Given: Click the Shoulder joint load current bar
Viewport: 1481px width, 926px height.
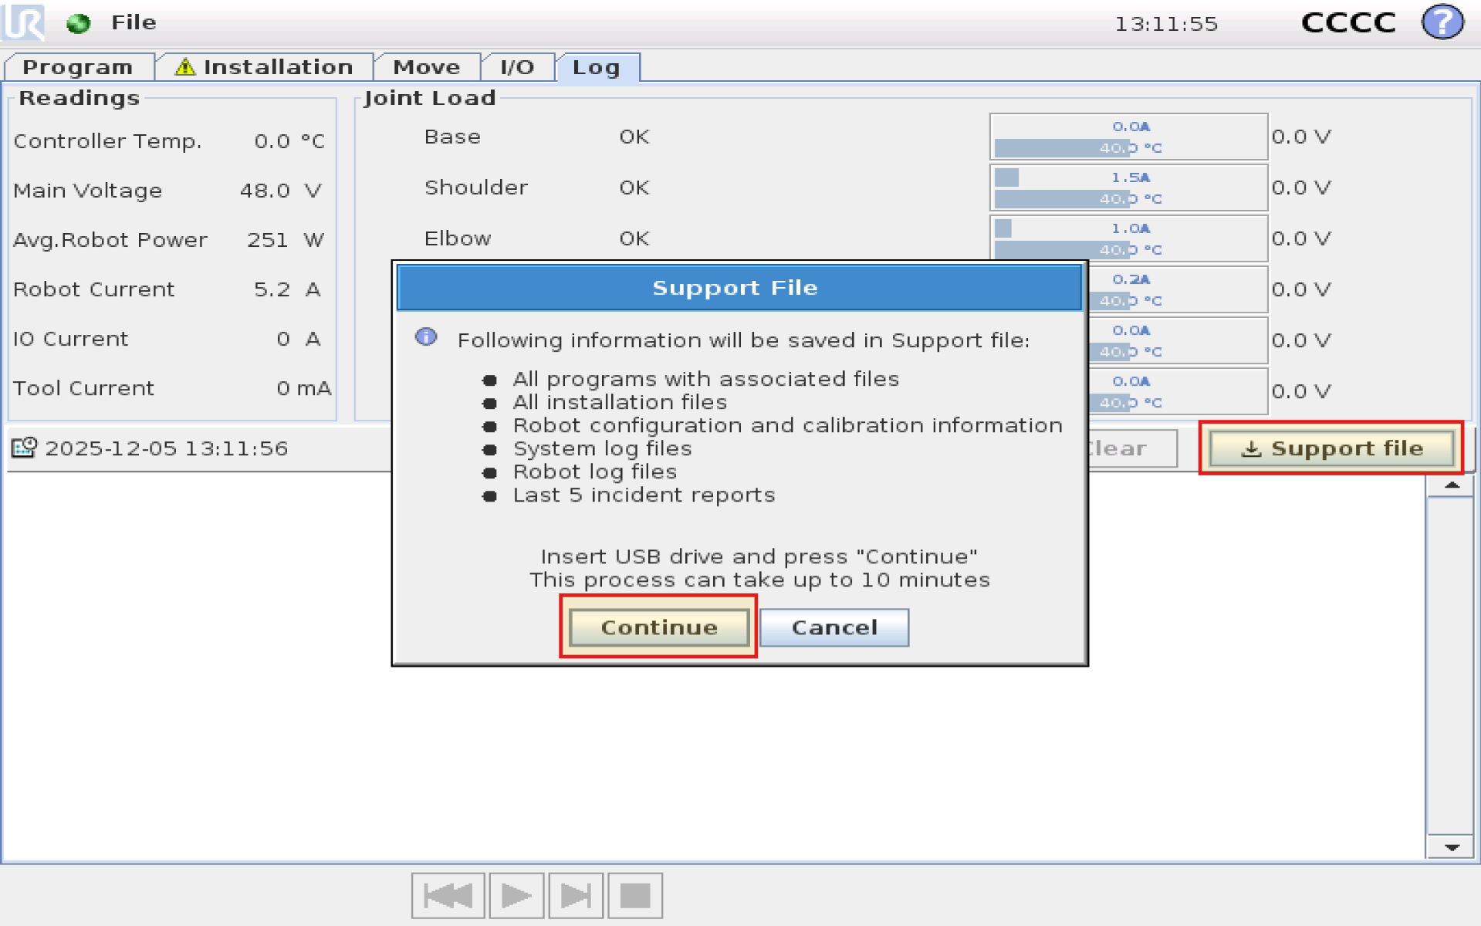Looking at the screenshot, I should click(x=1128, y=178).
